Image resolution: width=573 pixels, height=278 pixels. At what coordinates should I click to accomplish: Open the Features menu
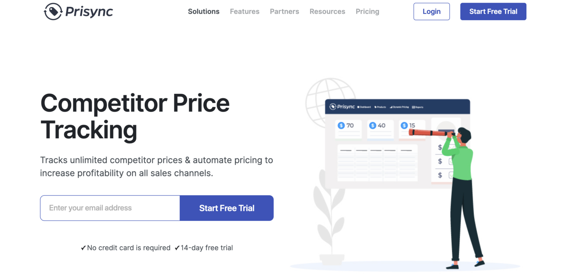pos(244,11)
